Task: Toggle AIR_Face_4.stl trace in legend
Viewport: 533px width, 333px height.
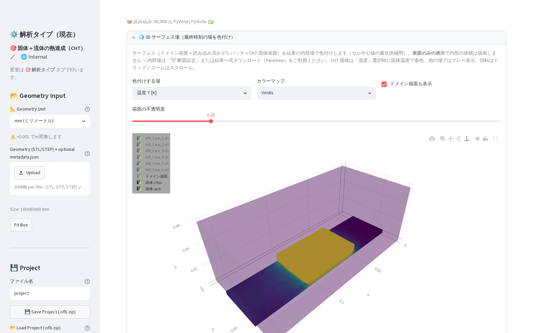Action: coord(153,157)
